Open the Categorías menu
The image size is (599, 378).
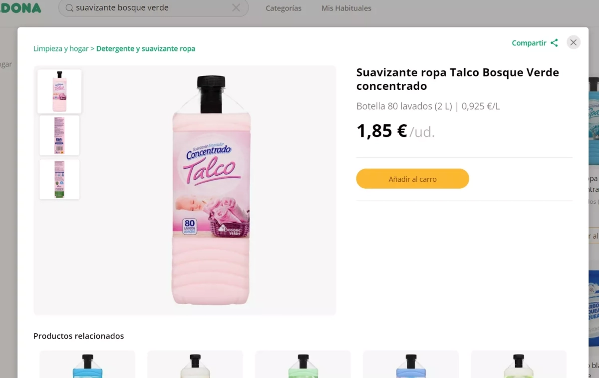284,8
